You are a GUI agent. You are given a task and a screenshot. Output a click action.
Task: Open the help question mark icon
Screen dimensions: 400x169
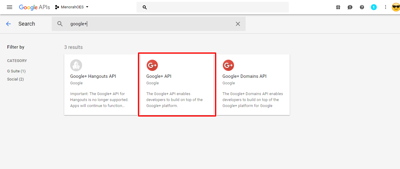point(362,7)
